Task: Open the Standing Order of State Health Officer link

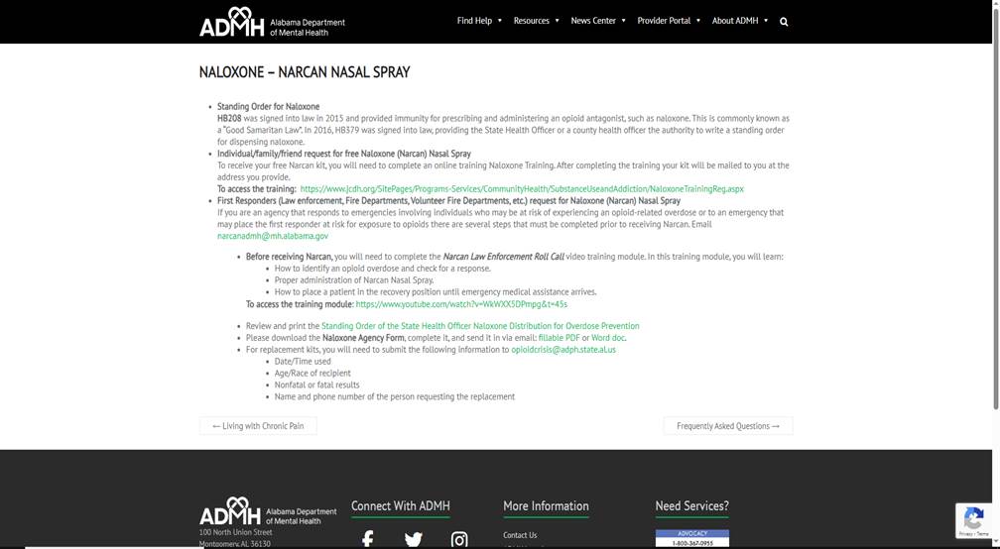Action: click(480, 326)
